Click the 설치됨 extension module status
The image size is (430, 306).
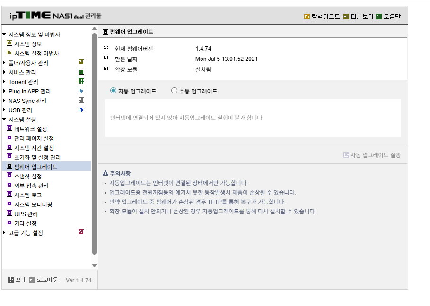(x=203, y=69)
